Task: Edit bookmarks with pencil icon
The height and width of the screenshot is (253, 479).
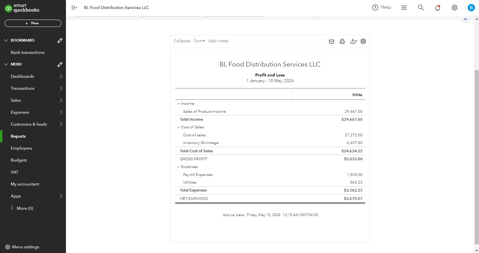Action: pos(60,41)
